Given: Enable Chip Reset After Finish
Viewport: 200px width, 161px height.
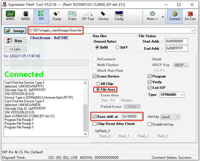Looking at the screenshot, I should point(95,124).
